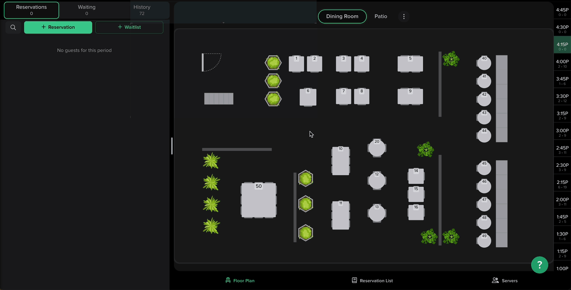Select bar seat 40
571x290 pixels.
click(484, 63)
